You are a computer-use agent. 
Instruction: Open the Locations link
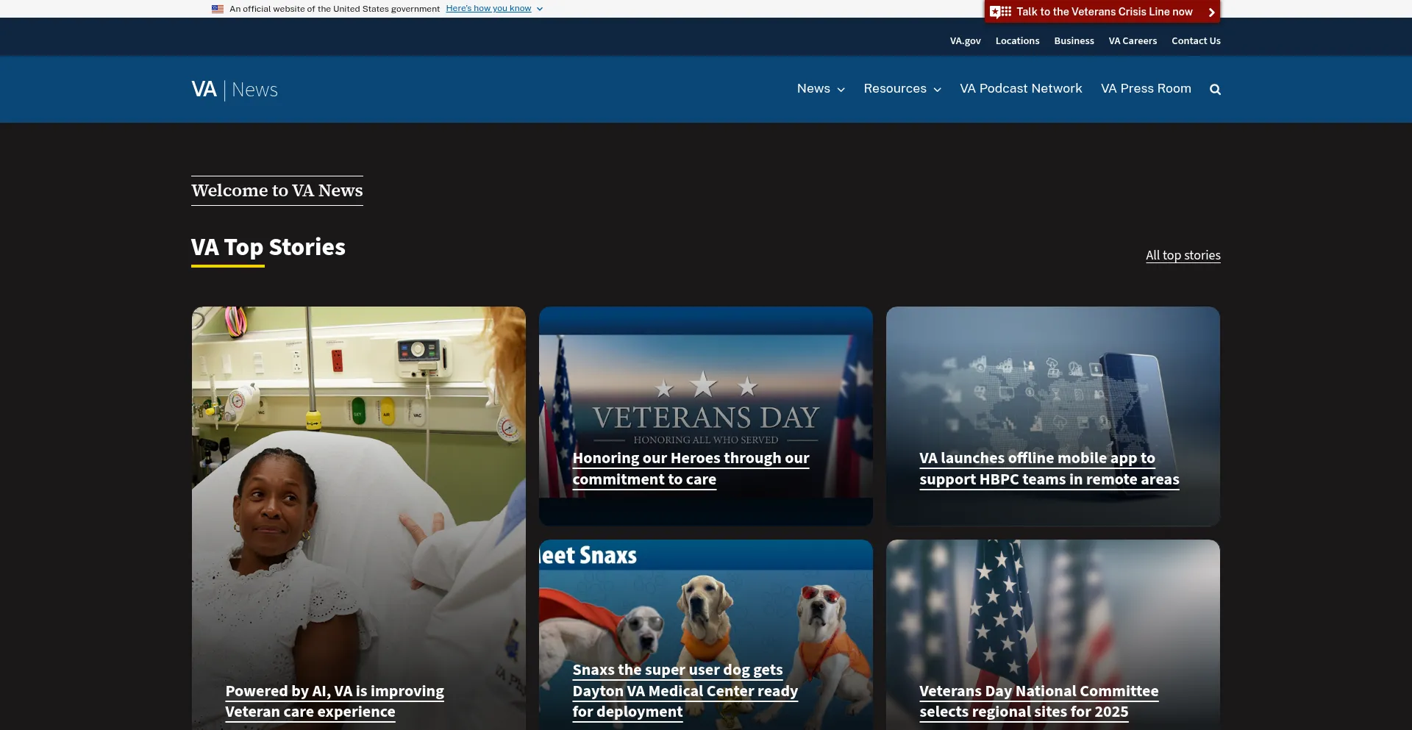pyautogui.click(x=1017, y=41)
